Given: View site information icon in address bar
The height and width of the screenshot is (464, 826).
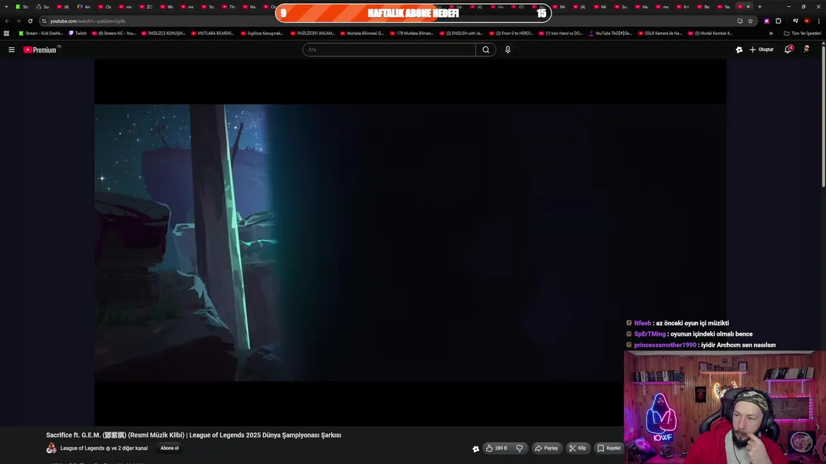Looking at the screenshot, I should point(44,21).
